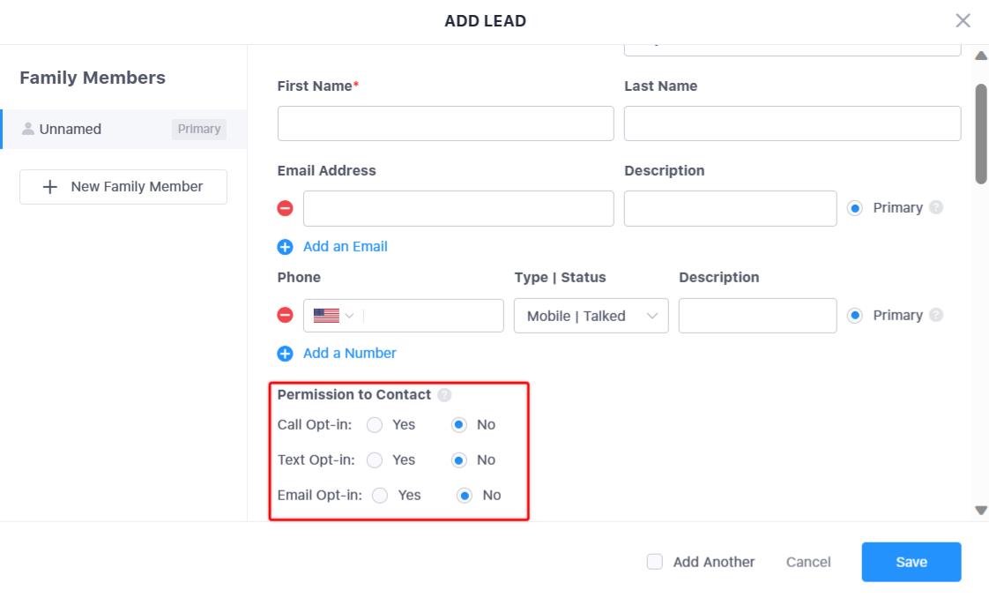This screenshot has height=598, width=989.
Task: Select the phone Primary radio button
Action: click(855, 316)
